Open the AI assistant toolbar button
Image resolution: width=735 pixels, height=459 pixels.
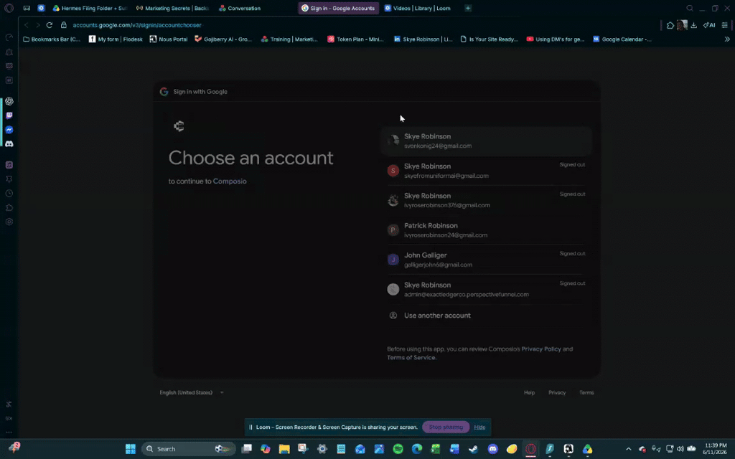click(x=709, y=25)
